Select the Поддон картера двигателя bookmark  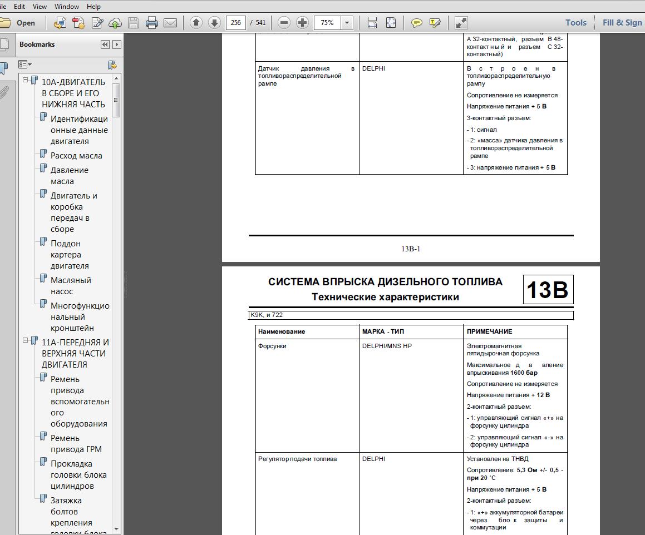(70, 255)
